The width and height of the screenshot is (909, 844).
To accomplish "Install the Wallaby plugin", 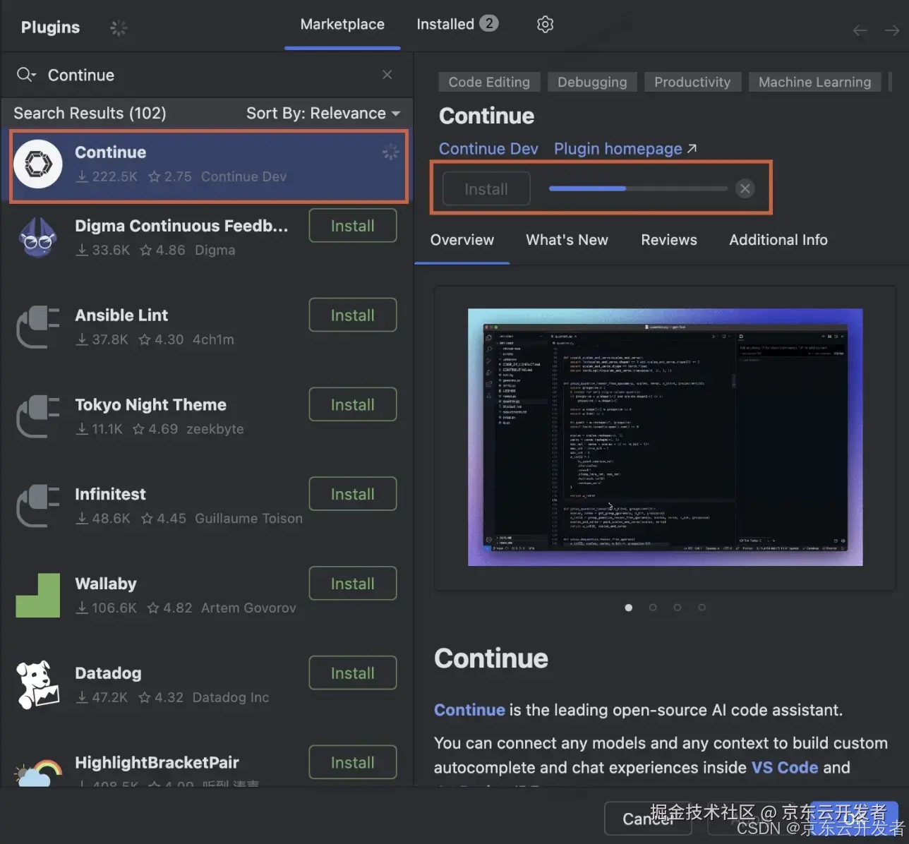I will click(353, 584).
